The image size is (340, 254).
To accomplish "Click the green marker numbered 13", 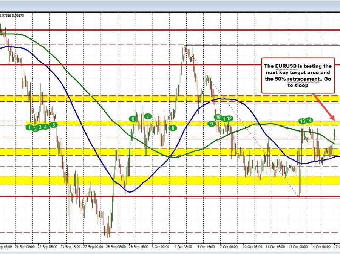I will (x=302, y=121).
